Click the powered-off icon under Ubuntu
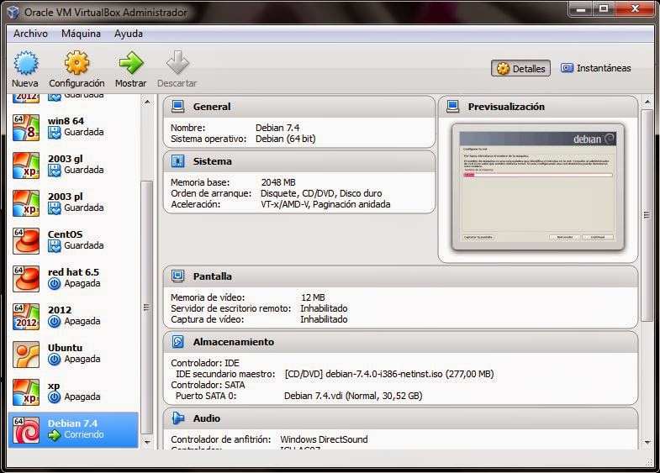 (x=55, y=360)
